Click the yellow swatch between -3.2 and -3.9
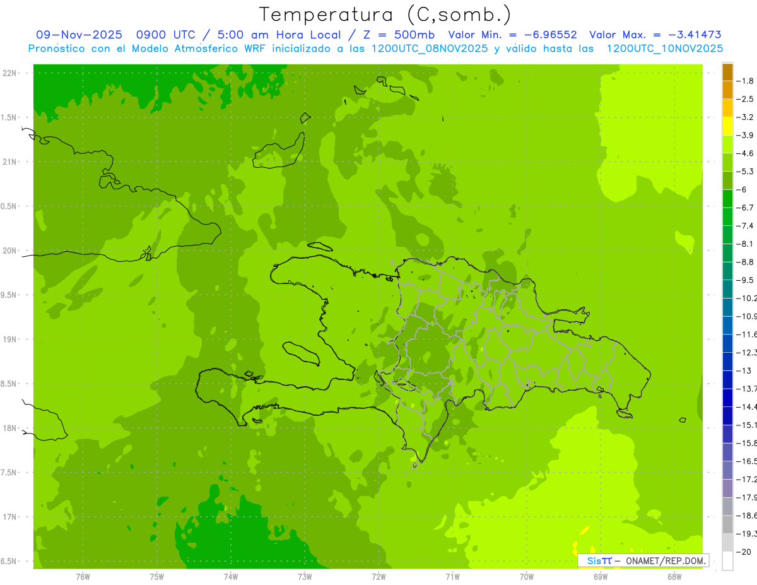Image resolution: width=757 pixels, height=585 pixels. tap(727, 126)
